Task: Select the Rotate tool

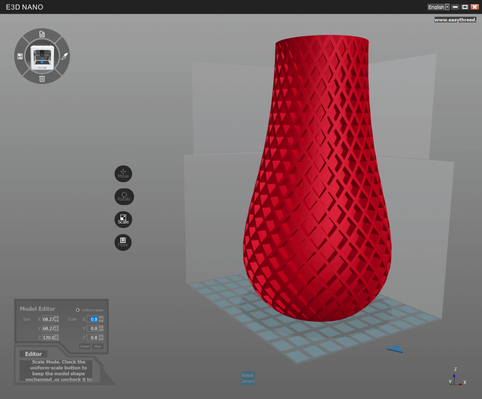Action: pos(123,196)
